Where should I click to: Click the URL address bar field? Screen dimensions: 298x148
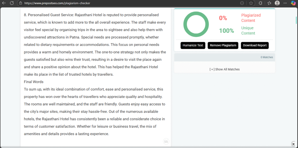116,3
